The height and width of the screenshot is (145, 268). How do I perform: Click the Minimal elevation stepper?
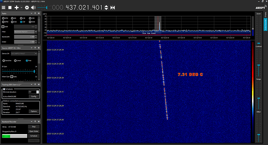(38, 92)
